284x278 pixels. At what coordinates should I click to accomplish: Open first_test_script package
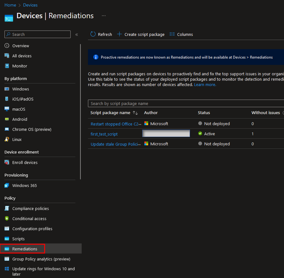(104, 134)
